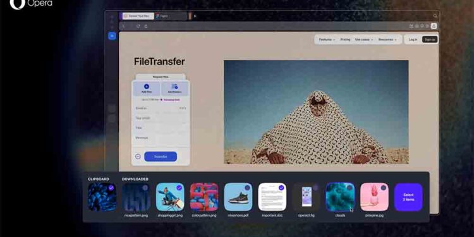The image size is (474, 237).
Task: Click the profile icon in toolbar
Action: (434, 26)
